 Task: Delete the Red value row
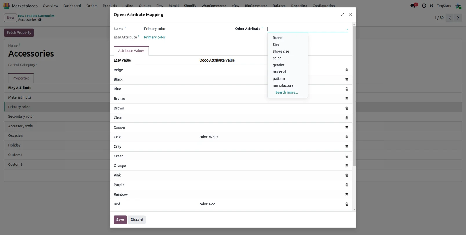pyautogui.click(x=347, y=204)
